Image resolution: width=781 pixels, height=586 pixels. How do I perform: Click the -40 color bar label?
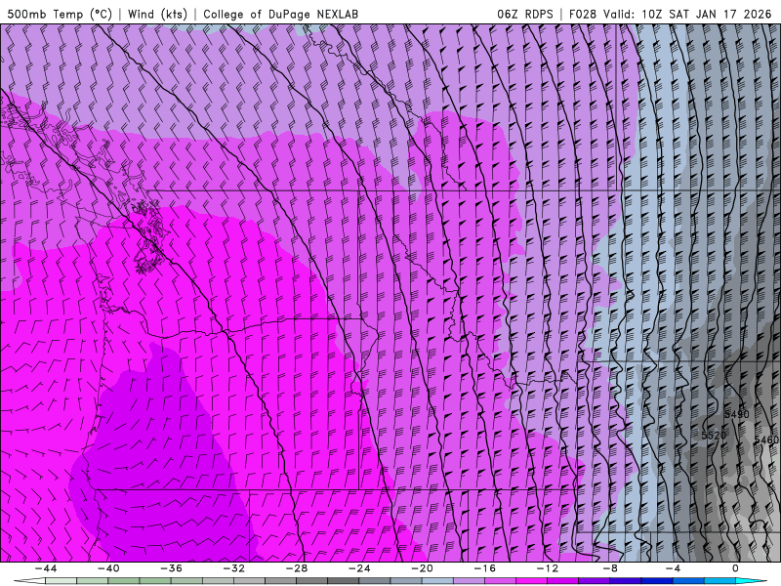click(x=108, y=568)
